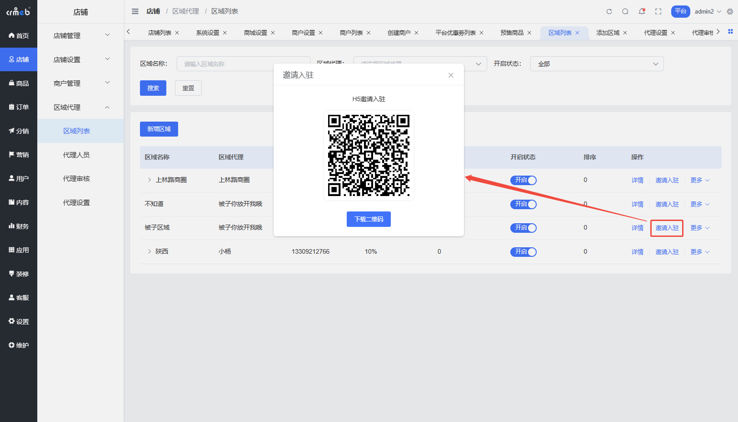Collapse the menu with hamburger icon

(135, 11)
